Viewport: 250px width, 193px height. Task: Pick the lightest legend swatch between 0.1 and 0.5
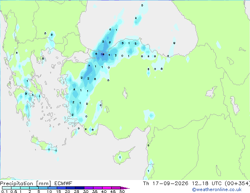7,188
